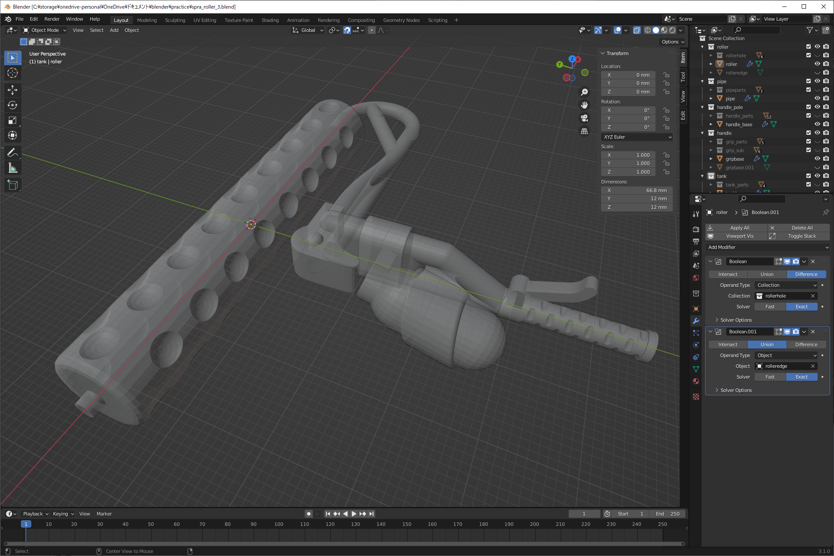834x556 pixels.
Task: Switch to the Modeling workspace tab
Action: (147, 20)
